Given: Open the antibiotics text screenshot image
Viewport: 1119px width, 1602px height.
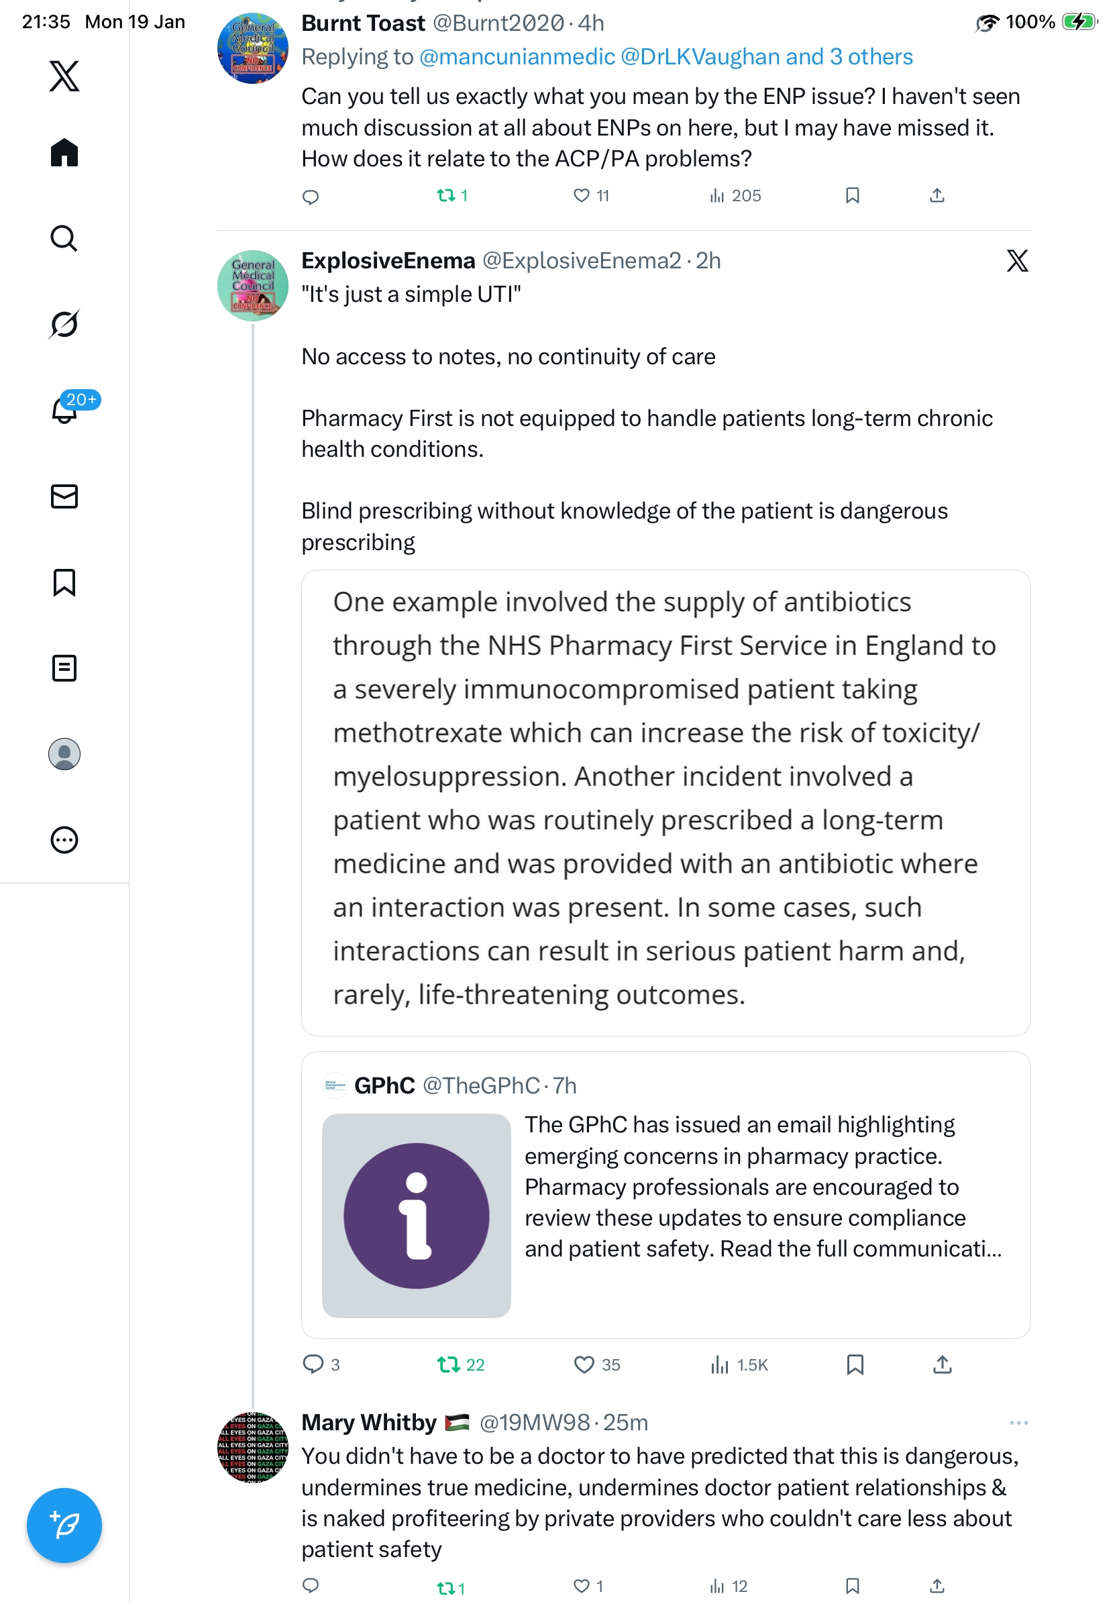Looking at the screenshot, I should coord(665,802).
